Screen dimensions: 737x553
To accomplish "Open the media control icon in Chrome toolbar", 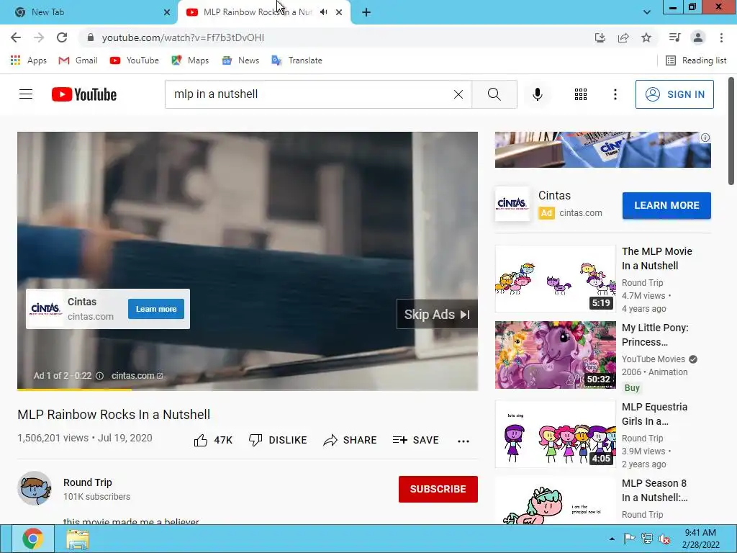I will coord(674,37).
